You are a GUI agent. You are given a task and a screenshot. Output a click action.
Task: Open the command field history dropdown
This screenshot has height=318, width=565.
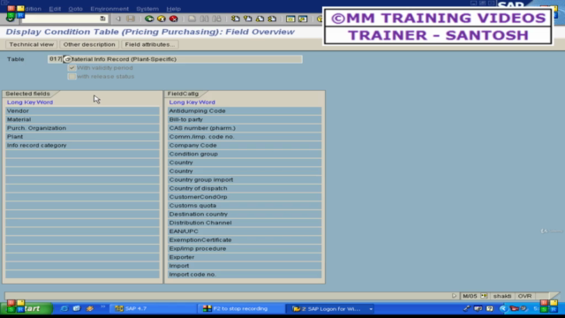click(102, 19)
